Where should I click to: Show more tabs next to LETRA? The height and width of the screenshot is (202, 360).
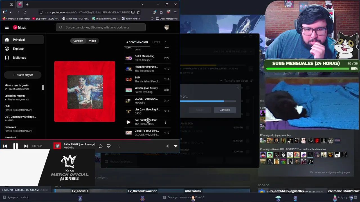[165, 42]
